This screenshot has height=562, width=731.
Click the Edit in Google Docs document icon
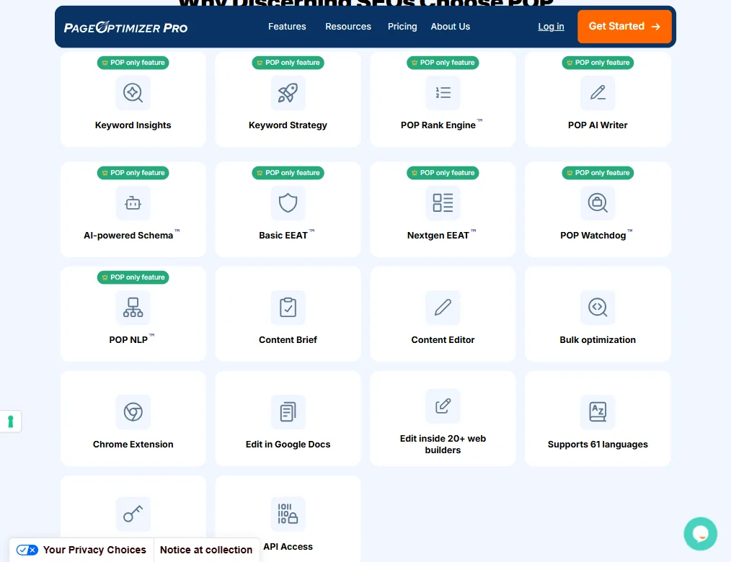coord(288,412)
